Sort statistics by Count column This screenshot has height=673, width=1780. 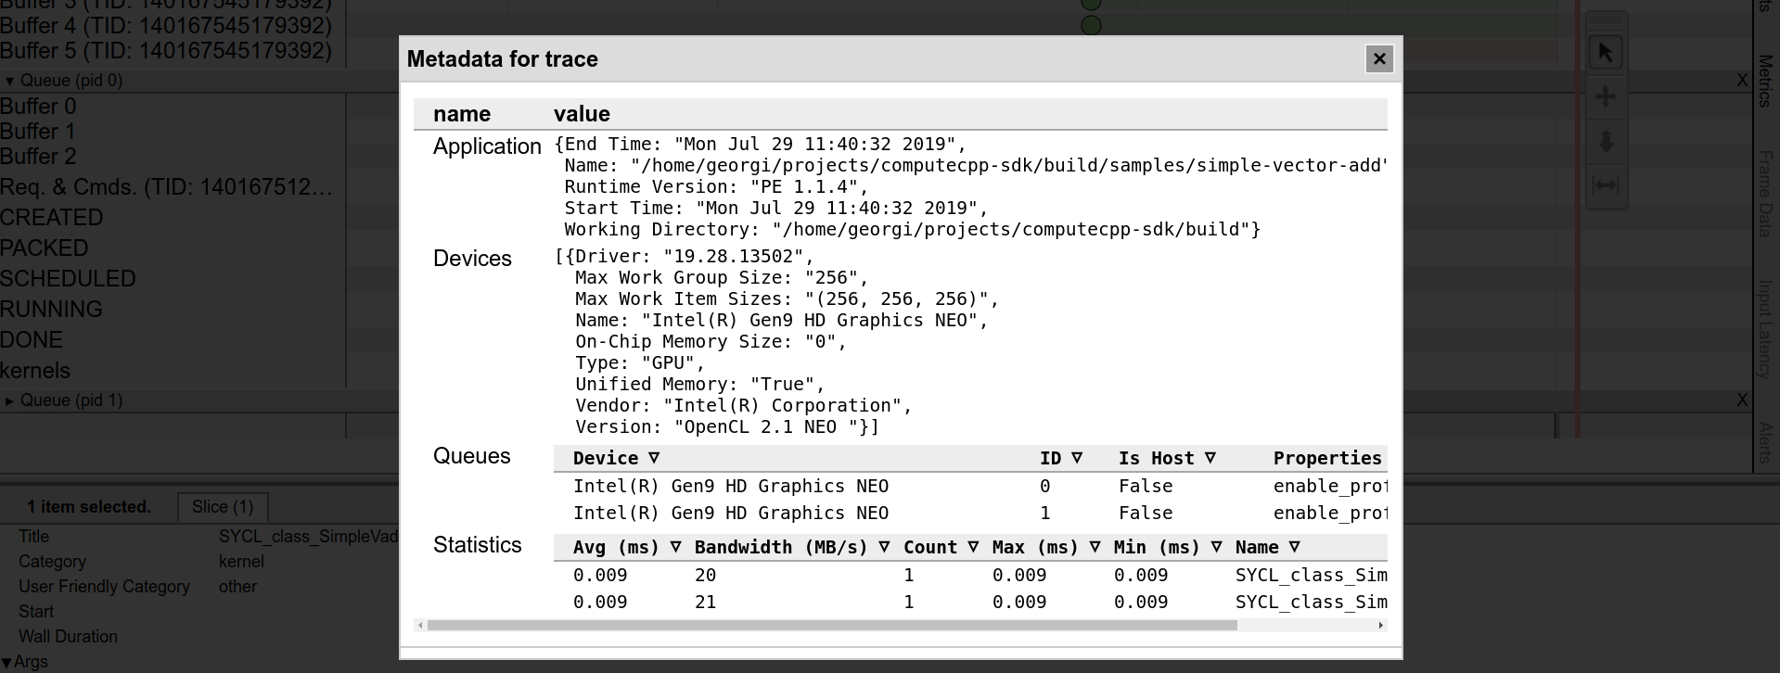[941, 547]
